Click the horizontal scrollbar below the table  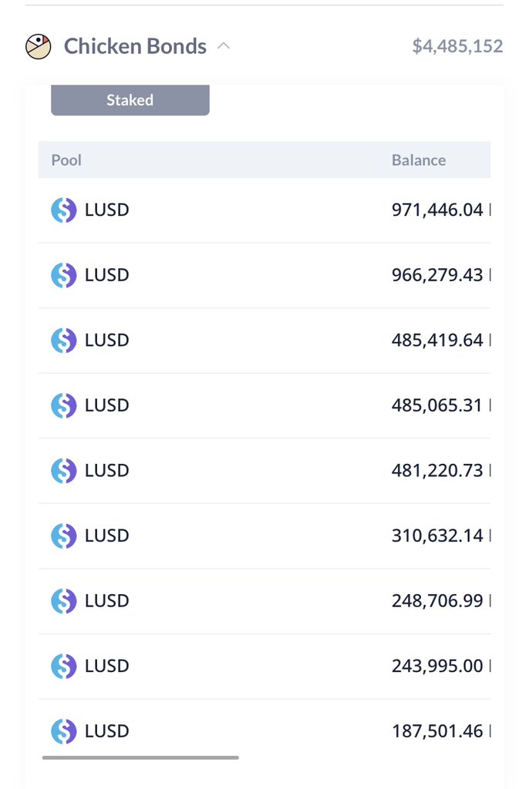(x=140, y=757)
